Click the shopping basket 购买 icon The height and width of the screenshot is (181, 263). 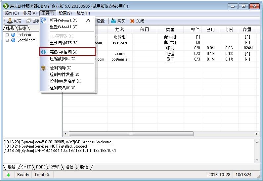coord(113,21)
